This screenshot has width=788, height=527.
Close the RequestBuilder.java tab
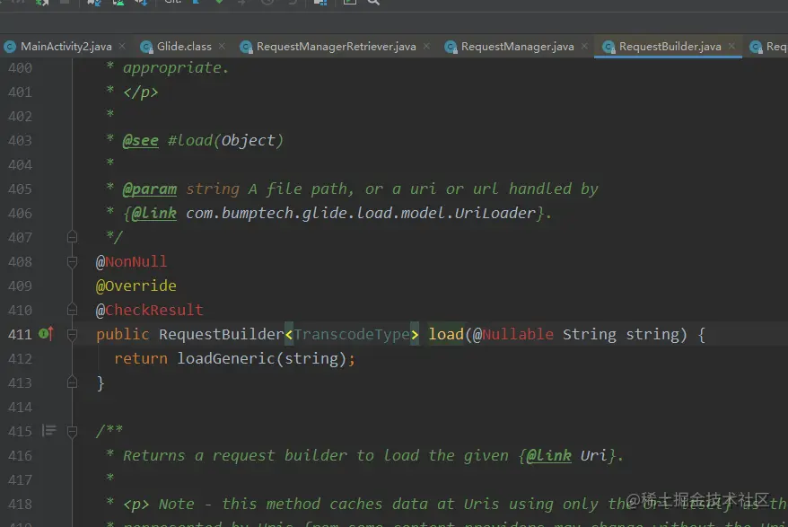pos(731,47)
